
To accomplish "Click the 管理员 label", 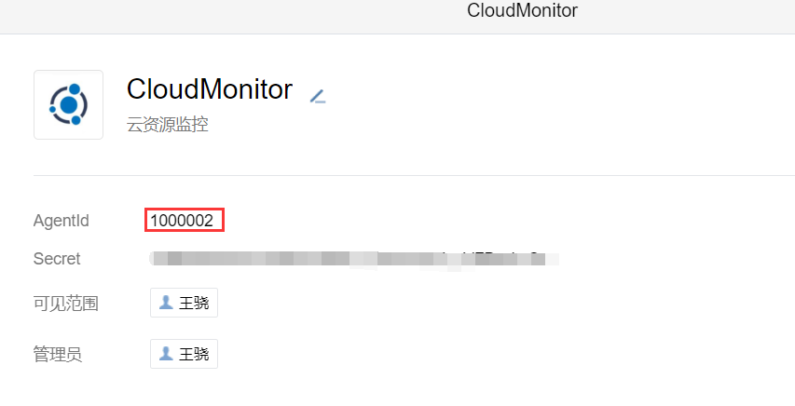I will click(58, 354).
